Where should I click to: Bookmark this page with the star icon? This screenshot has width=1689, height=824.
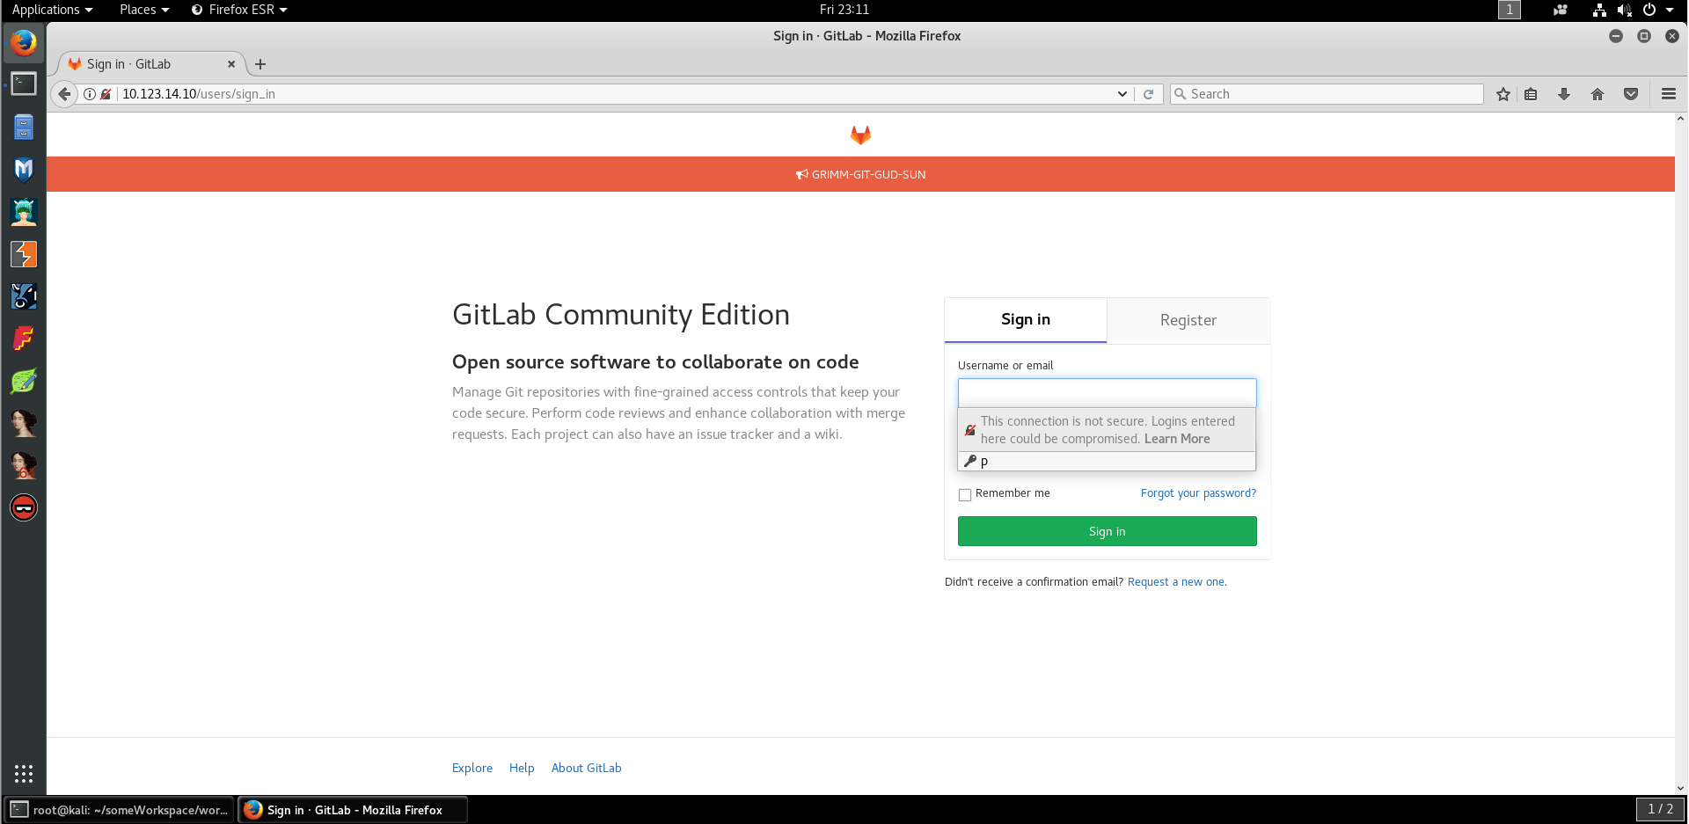[1503, 93]
